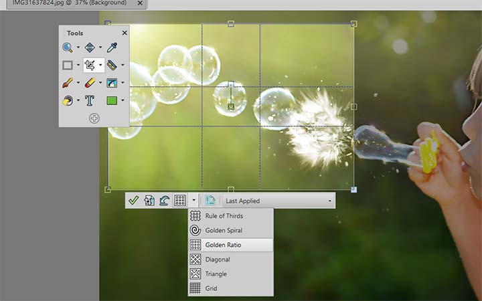The width and height of the screenshot is (482, 301).
Task: Open the Last Applied presets combo box
Action: click(278, 201)
